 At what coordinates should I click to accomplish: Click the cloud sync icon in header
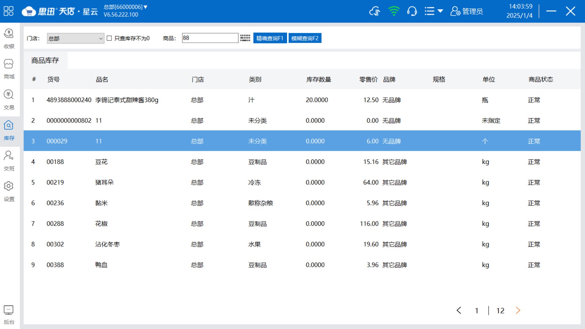coord(375,12)
